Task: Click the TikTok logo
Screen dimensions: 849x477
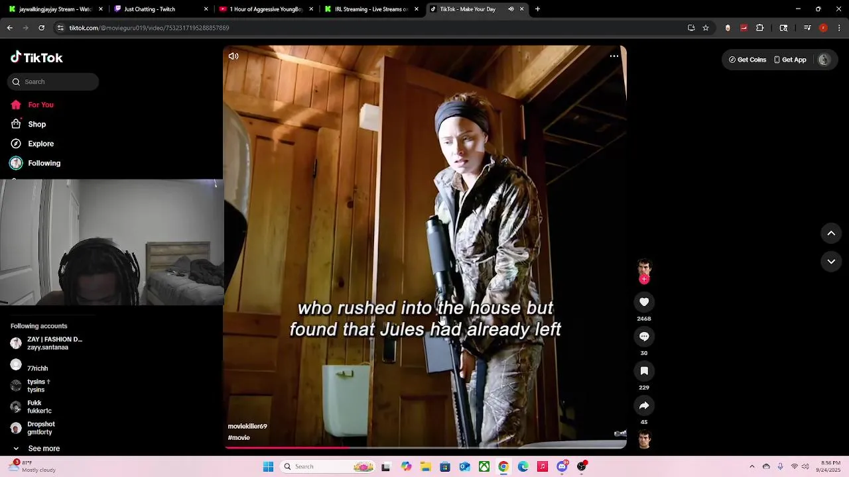Action: coord(36,58)
